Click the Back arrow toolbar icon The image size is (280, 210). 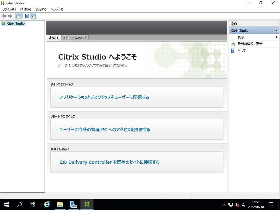pyautogui.click(x=3, y=16)
